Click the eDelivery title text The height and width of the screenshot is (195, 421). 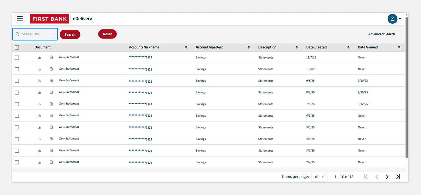pyautogui.click(x=82, y=19)
